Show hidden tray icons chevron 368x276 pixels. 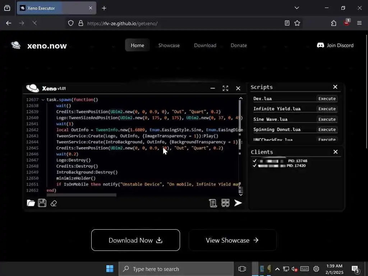[277, 269]
